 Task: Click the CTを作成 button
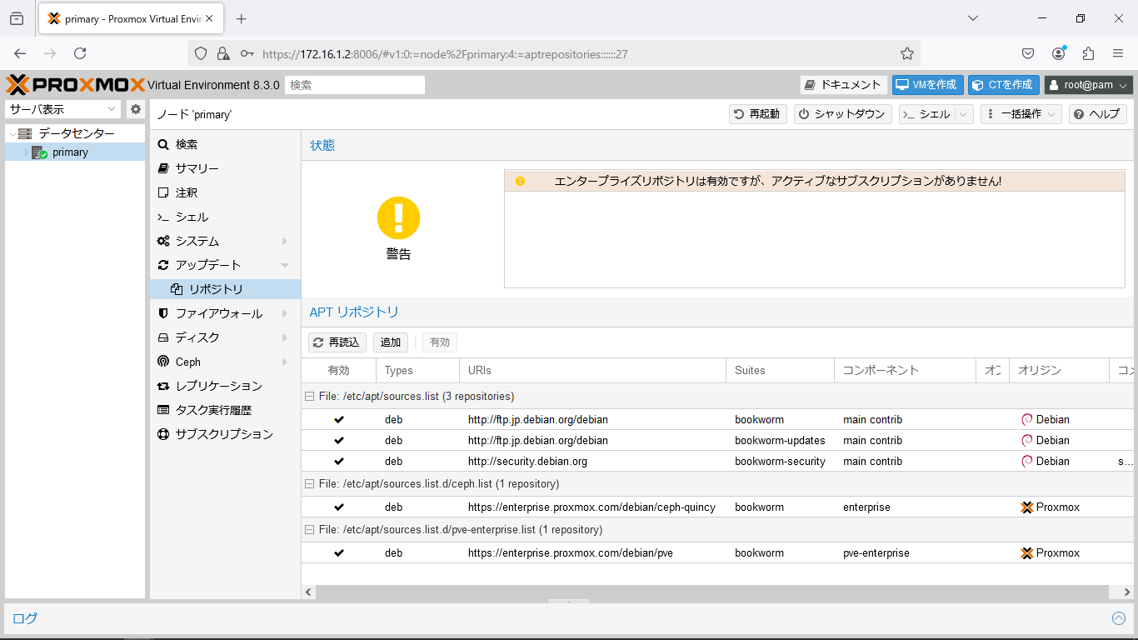coord(1003,84)
